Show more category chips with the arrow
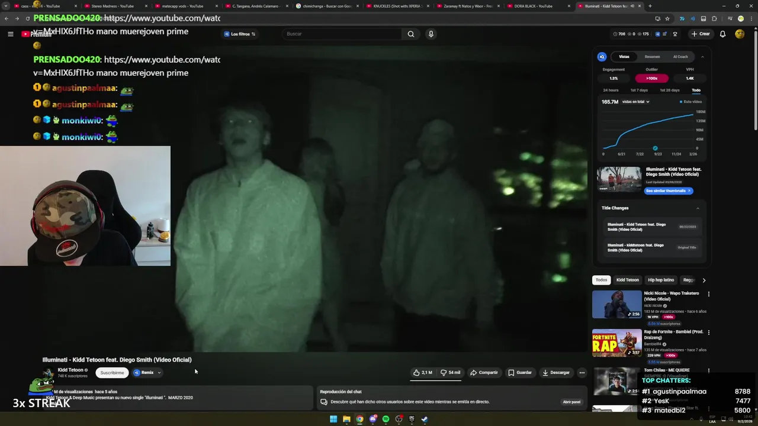Screen dimensions: 758x426 click(x=704, y=280)
